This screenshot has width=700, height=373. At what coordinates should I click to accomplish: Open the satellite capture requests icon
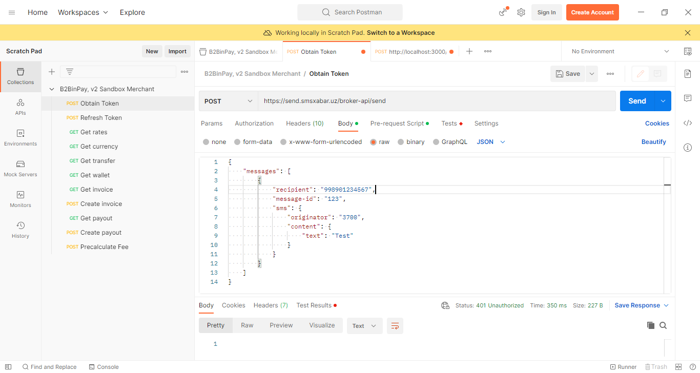(x=503, y=12)
